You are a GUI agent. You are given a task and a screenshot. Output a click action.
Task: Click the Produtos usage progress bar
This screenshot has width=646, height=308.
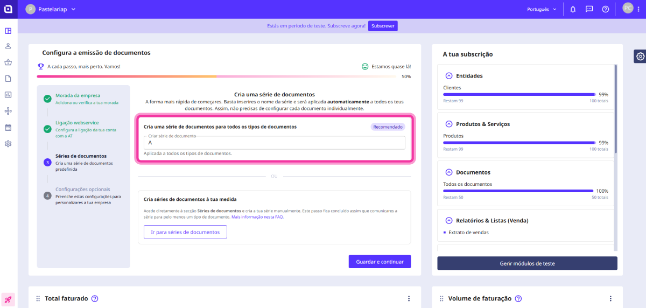pyautogui.click(x=519, y=143)
